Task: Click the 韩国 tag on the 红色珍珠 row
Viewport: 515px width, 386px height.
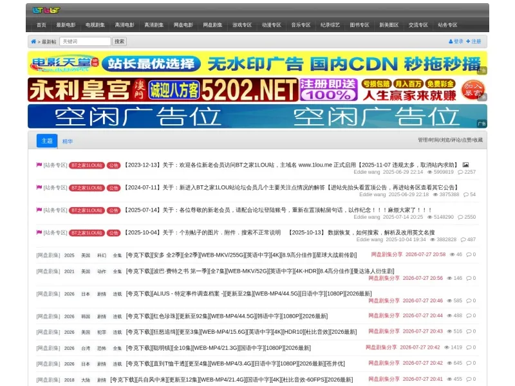Action: (86, 317)
